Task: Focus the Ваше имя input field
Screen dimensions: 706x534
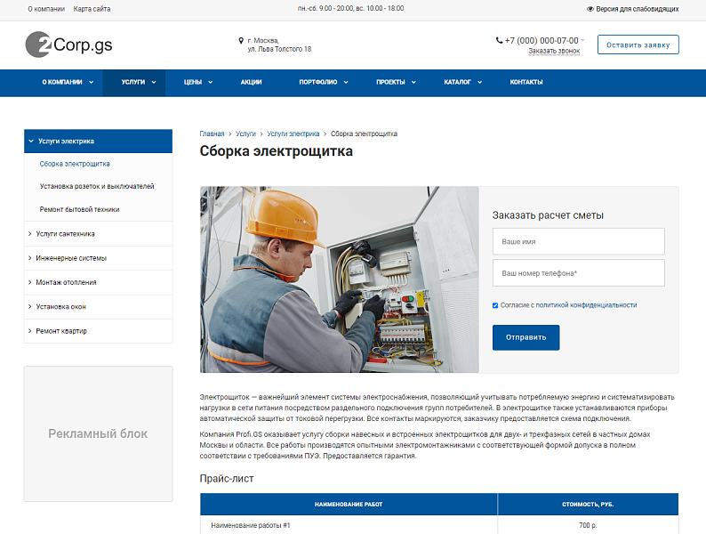Action: (x=578, y=241)
